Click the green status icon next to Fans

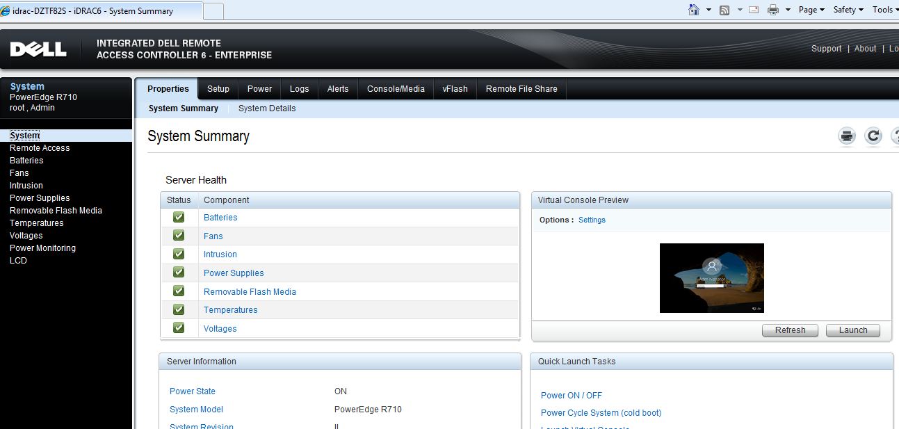(x=178, y=235)
